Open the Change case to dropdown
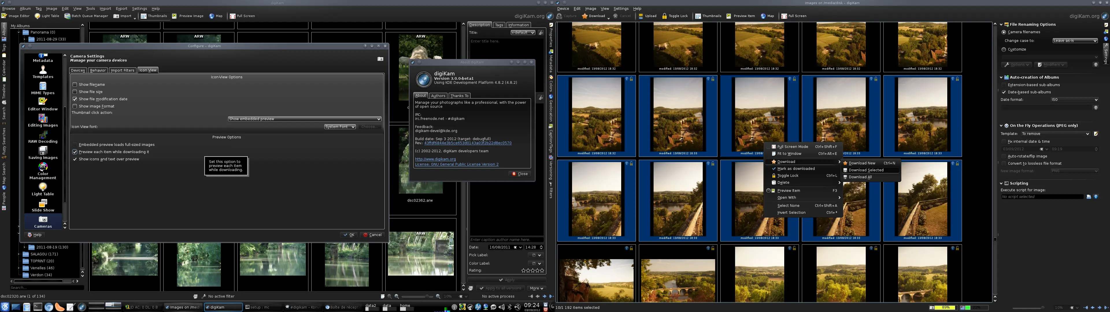 point(1075,40)
